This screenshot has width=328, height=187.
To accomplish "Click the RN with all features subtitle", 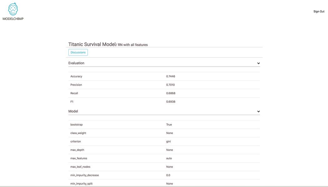I will tap(133, 45).
